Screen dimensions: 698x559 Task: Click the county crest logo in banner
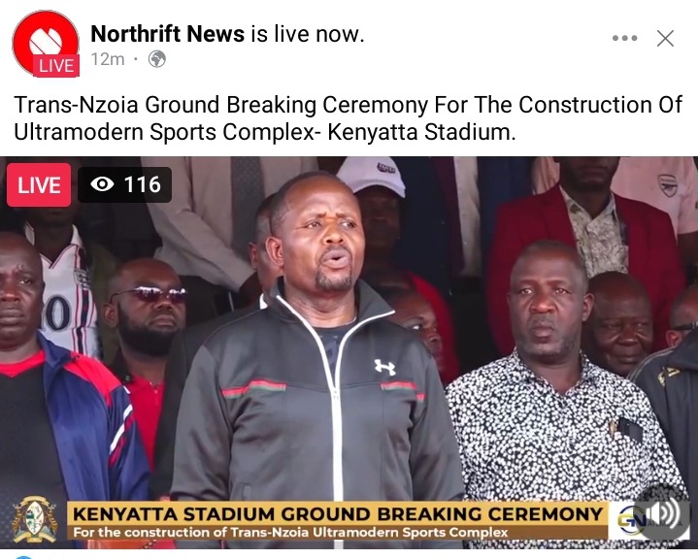point(35,519)
